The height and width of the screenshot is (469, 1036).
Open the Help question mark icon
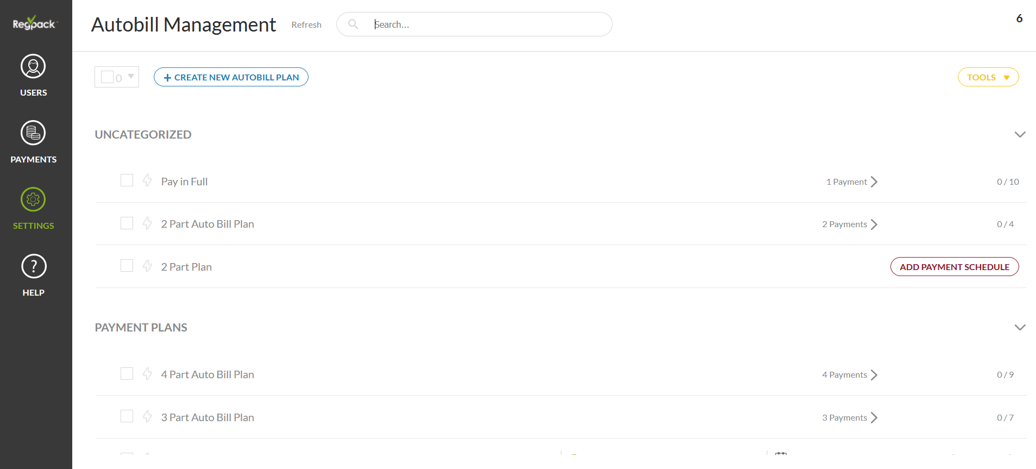coord(34,266)
